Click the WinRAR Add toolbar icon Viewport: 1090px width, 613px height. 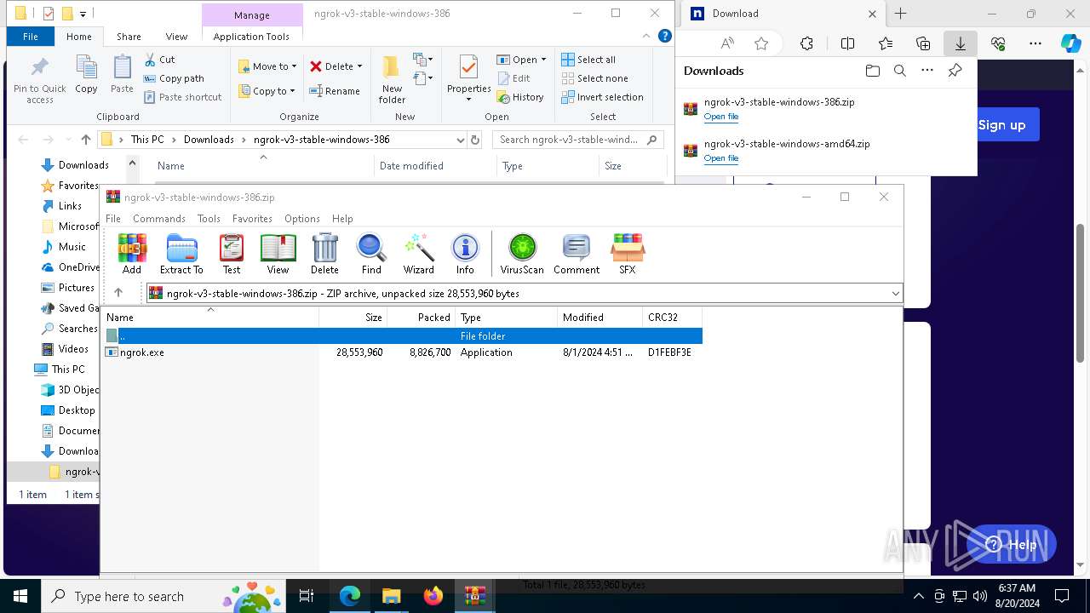tap(132, 254)
